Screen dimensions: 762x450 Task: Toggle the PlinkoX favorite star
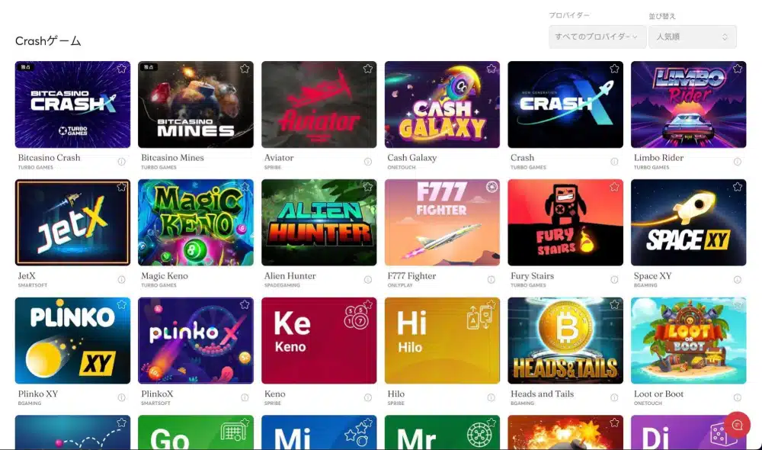click(x=245, y=304)
